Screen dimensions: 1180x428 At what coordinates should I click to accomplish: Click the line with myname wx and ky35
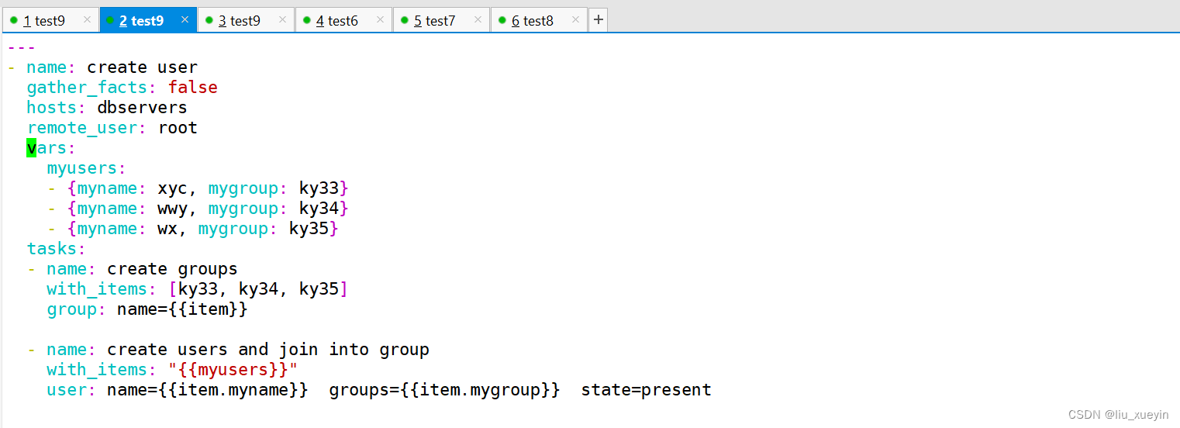coord(194,229)
